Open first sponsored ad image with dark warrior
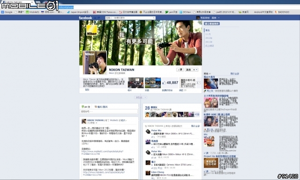The image size is (300, 180). (x=211, y=84)
